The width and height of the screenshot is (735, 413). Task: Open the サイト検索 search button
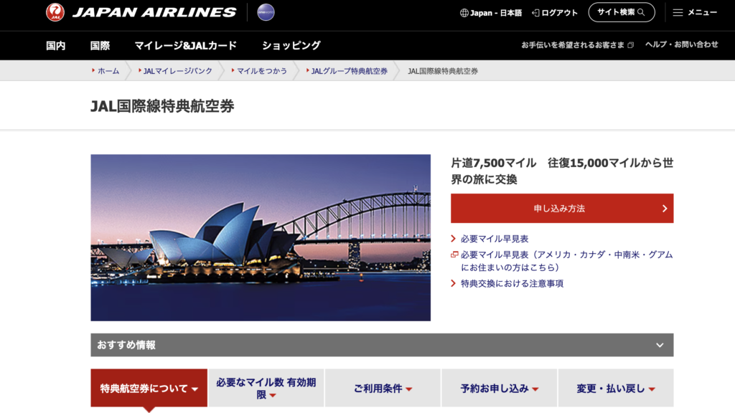click(x=621, y=12)
